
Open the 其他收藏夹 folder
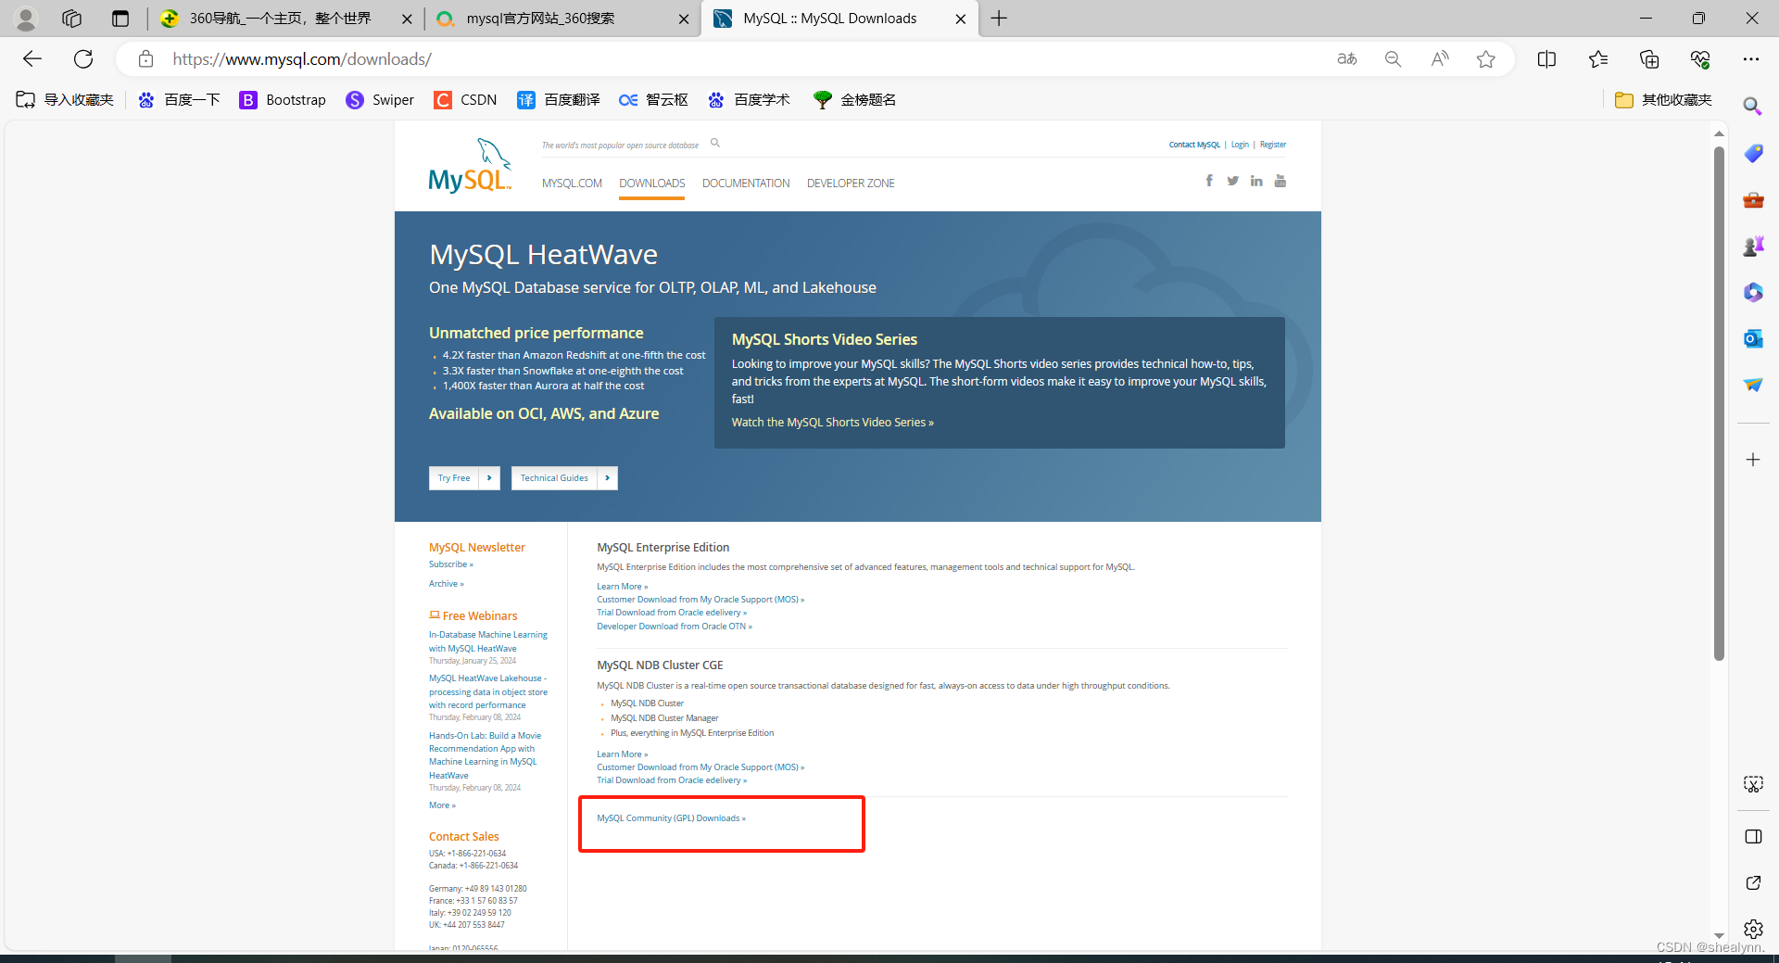[x=1663, y=100]
